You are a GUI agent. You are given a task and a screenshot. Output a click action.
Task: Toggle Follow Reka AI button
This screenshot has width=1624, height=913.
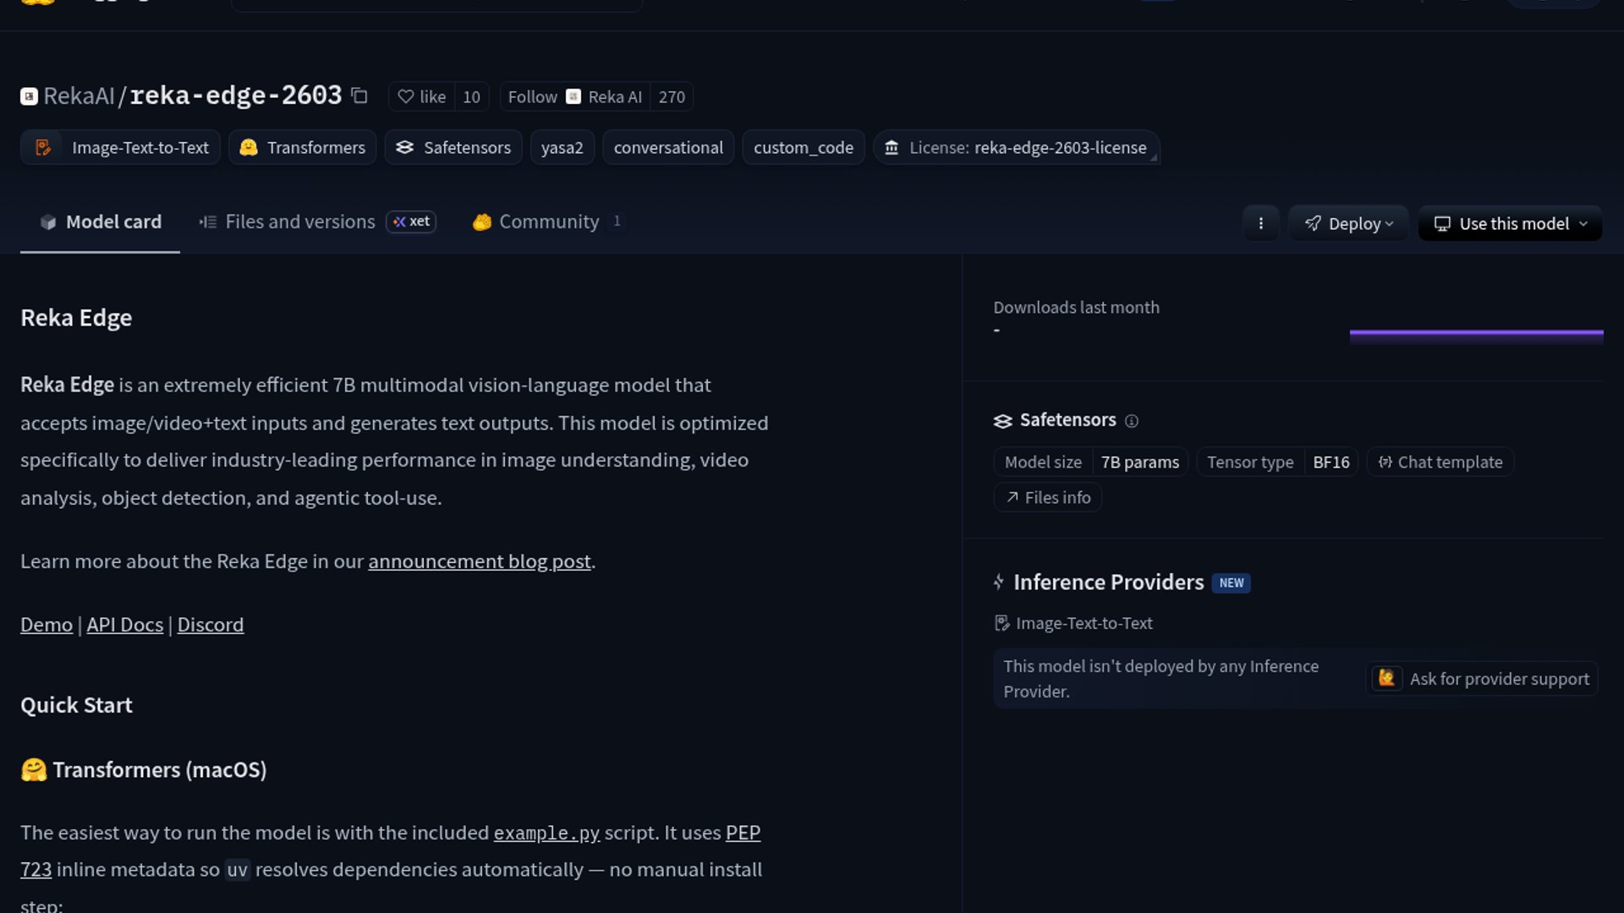[x=533, y=96]
